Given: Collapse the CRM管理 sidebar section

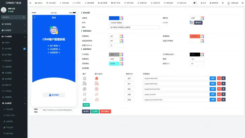Looking at the screenshot, I should click(x=14, y=37).
